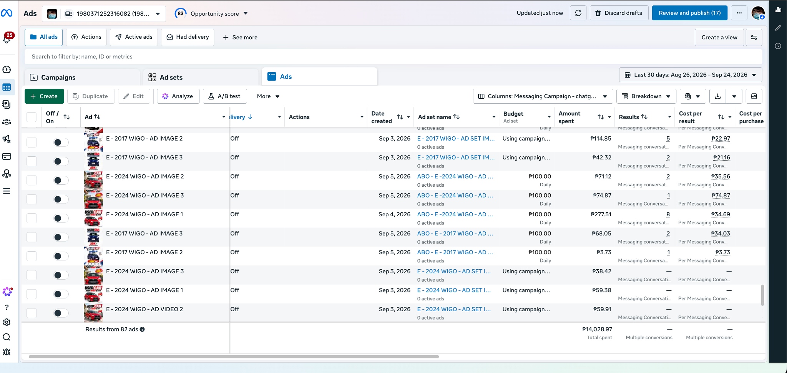Open the charts panel icon on right rail

tap(778, 10)
